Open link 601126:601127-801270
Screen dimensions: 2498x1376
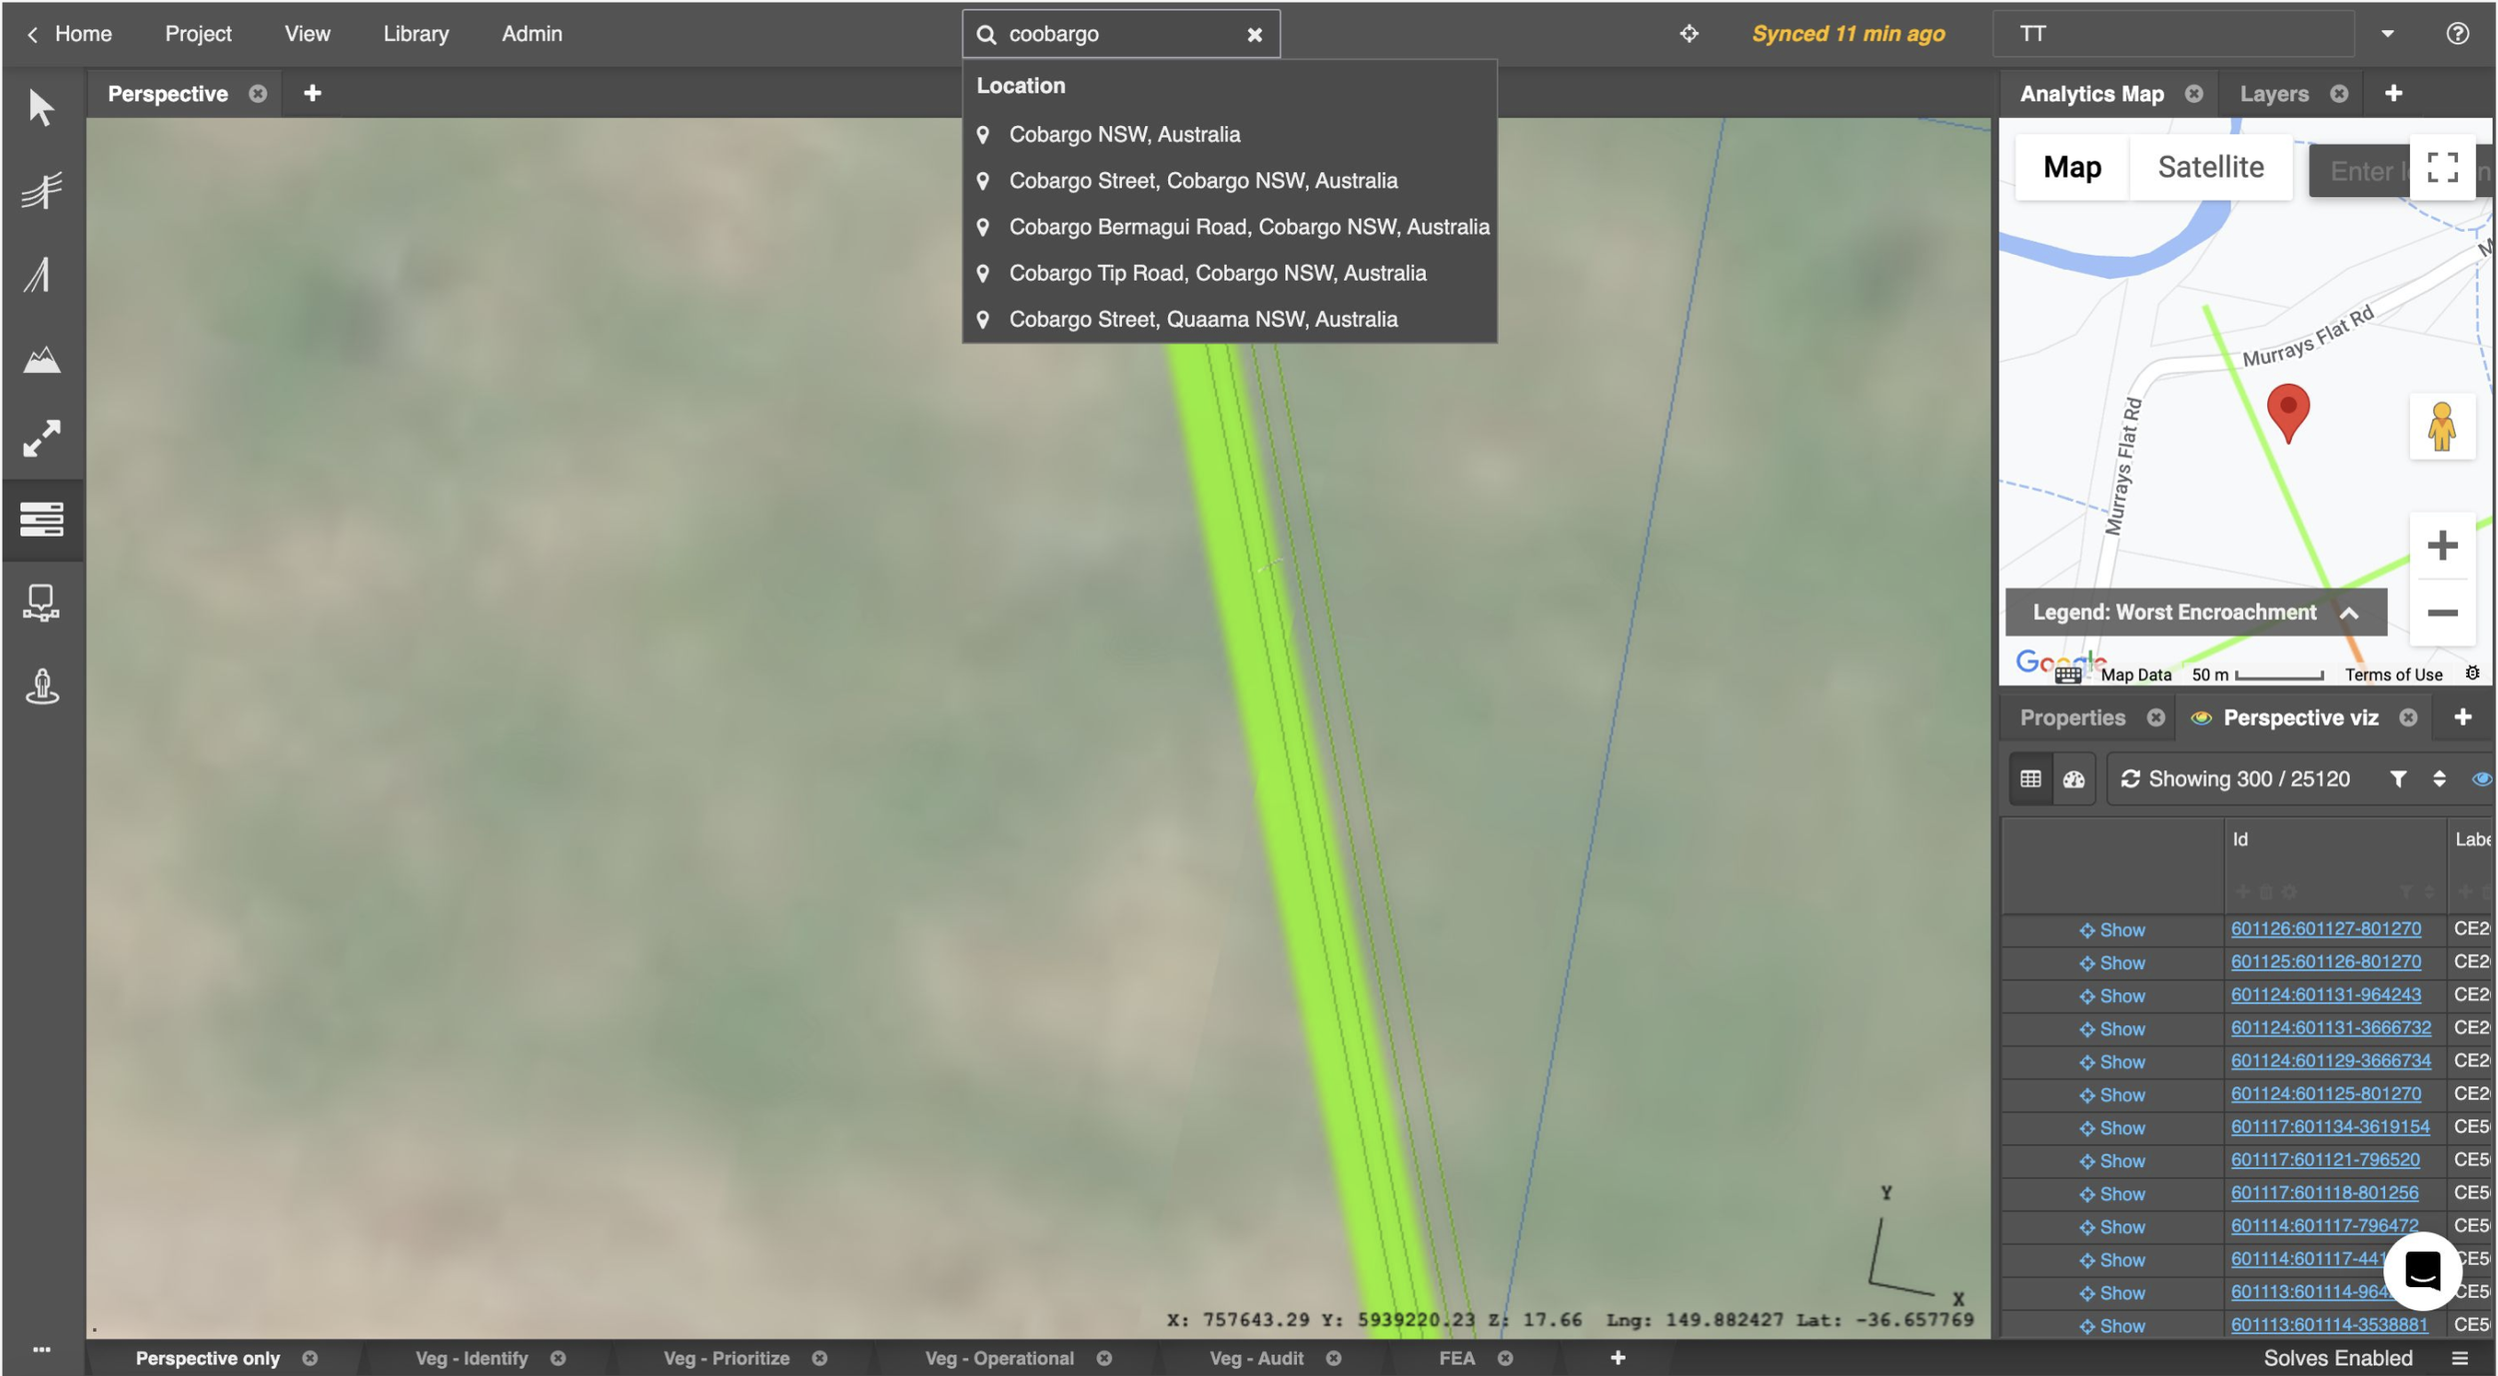2325,929
